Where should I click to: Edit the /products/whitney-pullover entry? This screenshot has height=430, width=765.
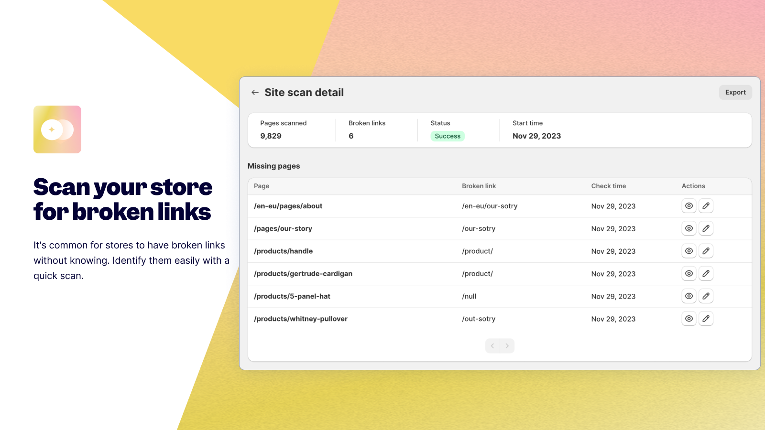point(706,319)
